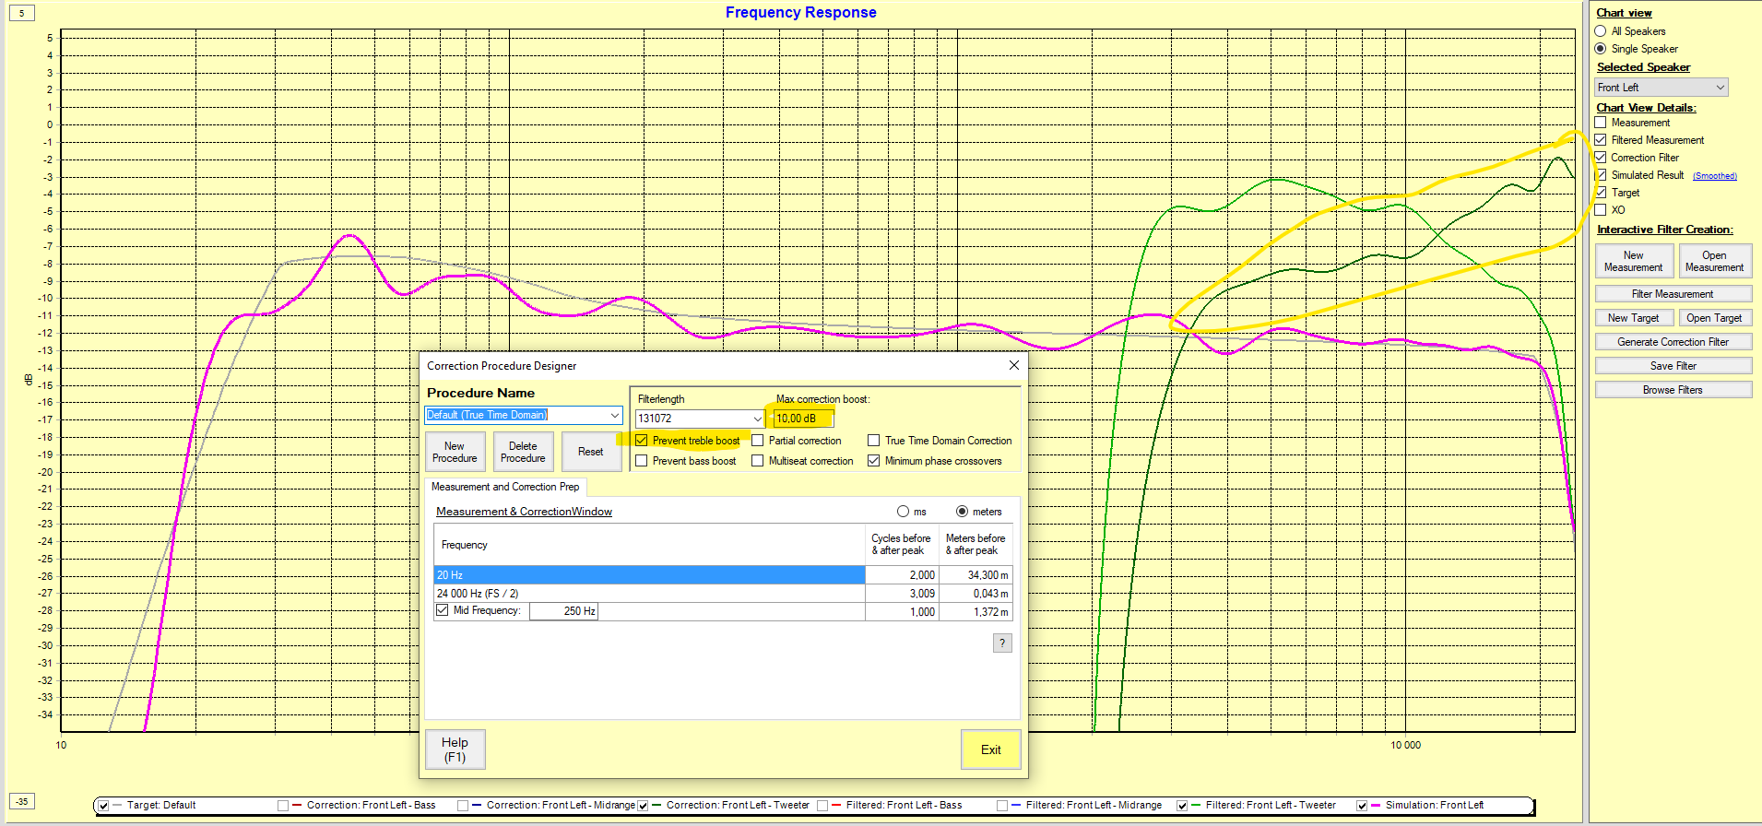
Task: Expand the Selected Speaker Front Left dropdown
Action: (x=1720, y=88)
